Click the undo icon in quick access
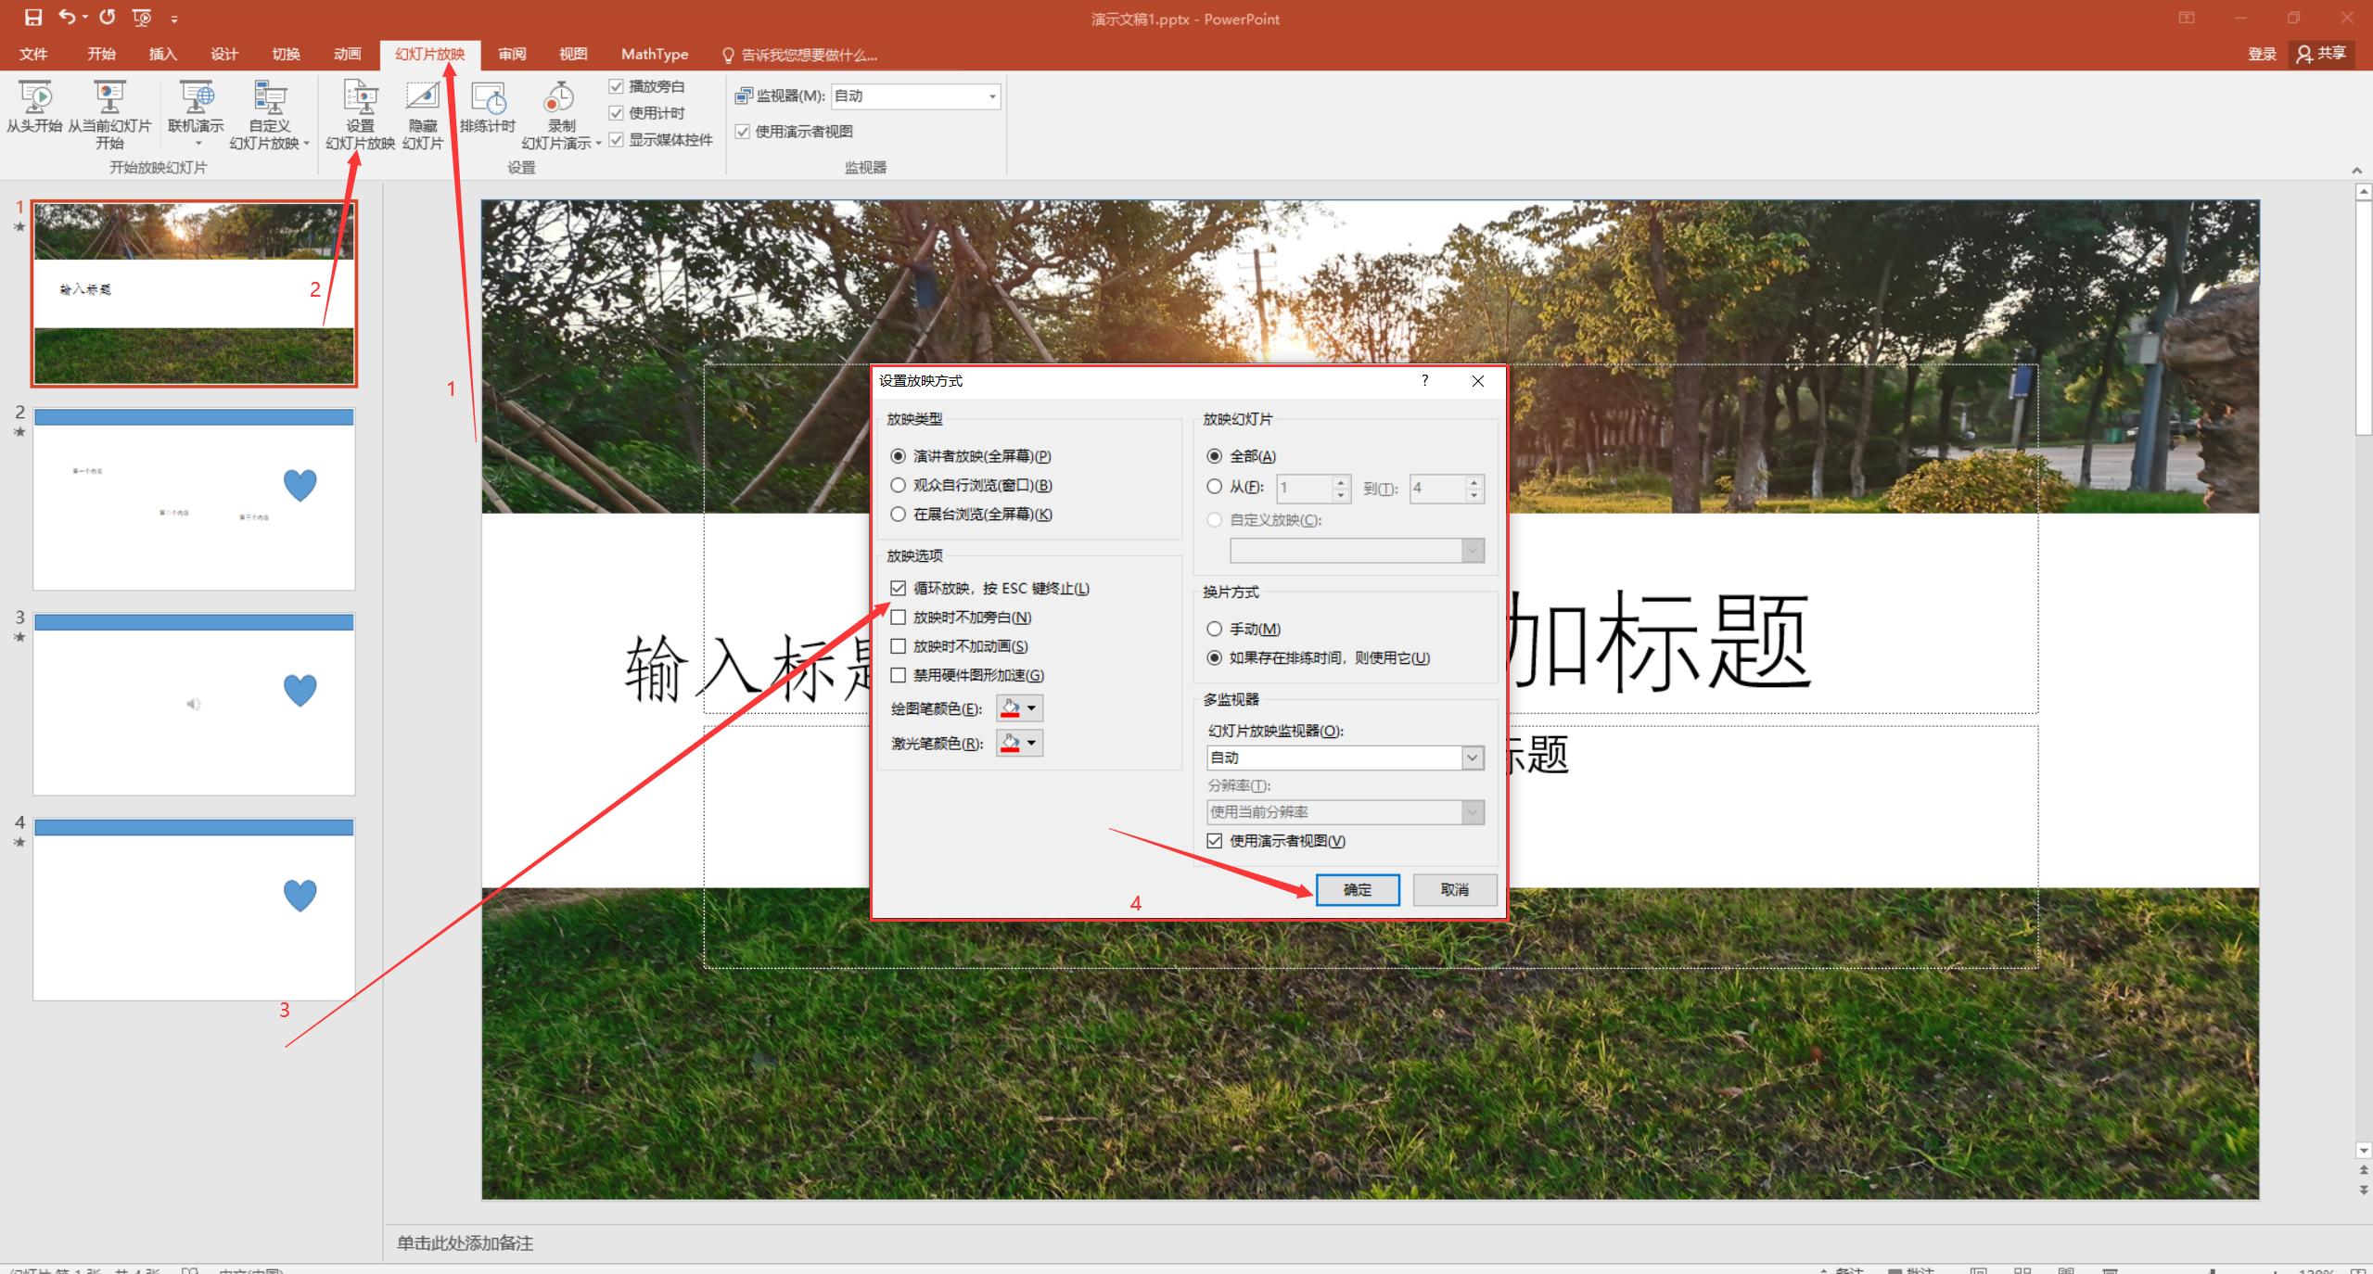Viewport: 2373px width, 1274px height. tap(67, 18)
